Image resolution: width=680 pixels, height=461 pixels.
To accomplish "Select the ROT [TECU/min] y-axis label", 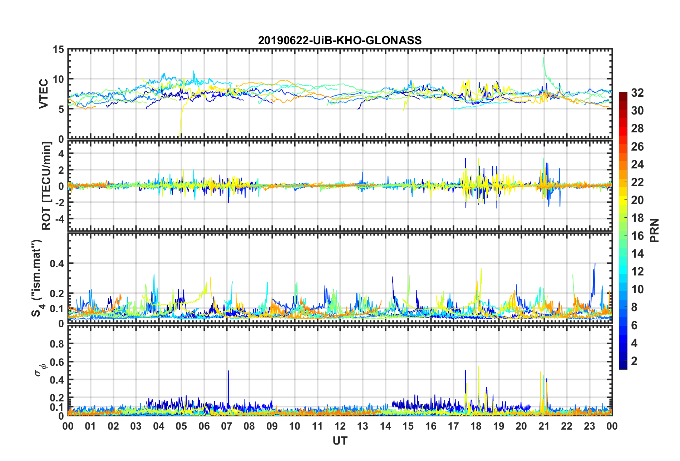I will point(46,186).
